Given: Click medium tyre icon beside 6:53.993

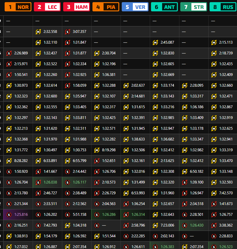Looking at the screenshot, I should coord(126,193).
